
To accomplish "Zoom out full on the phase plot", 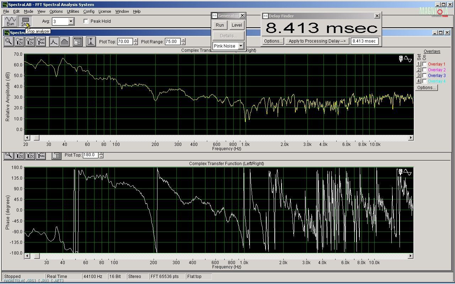I will pyautogui.click(x=41, y=155).
